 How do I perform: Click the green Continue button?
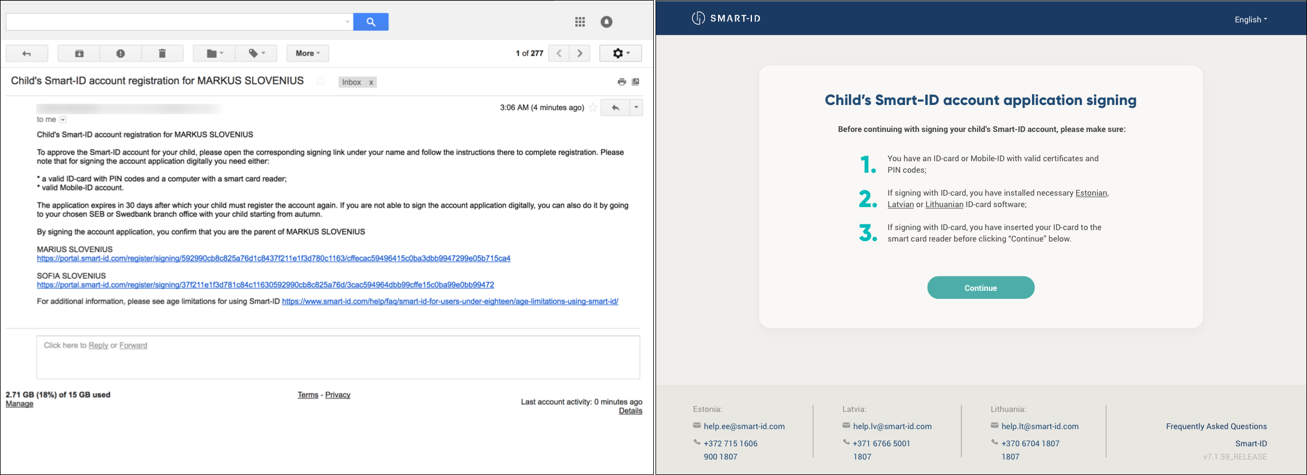coord(980,288)
